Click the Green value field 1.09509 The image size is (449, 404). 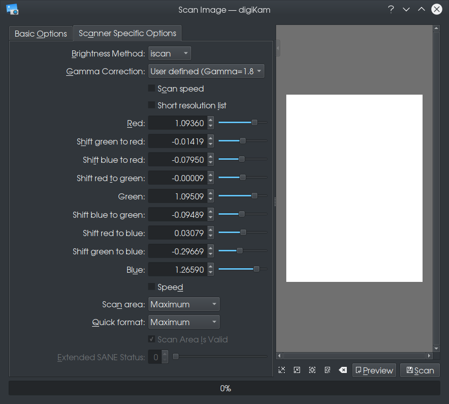[x=178, y=196]
